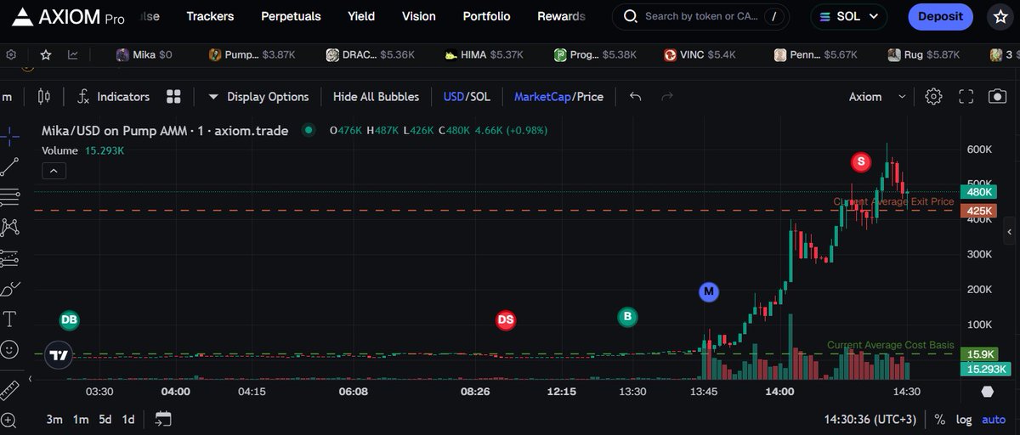
Task: Set range to 5d
Action: tap(105, 419)
